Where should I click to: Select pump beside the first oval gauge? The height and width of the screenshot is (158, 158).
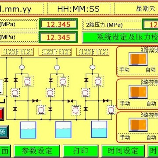point(28,81)
